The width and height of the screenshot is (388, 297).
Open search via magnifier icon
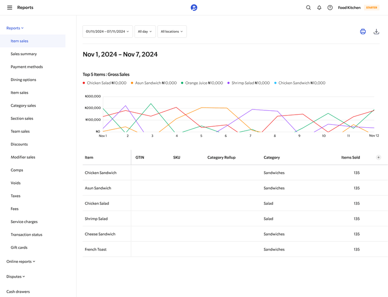[x=308, y=7]
